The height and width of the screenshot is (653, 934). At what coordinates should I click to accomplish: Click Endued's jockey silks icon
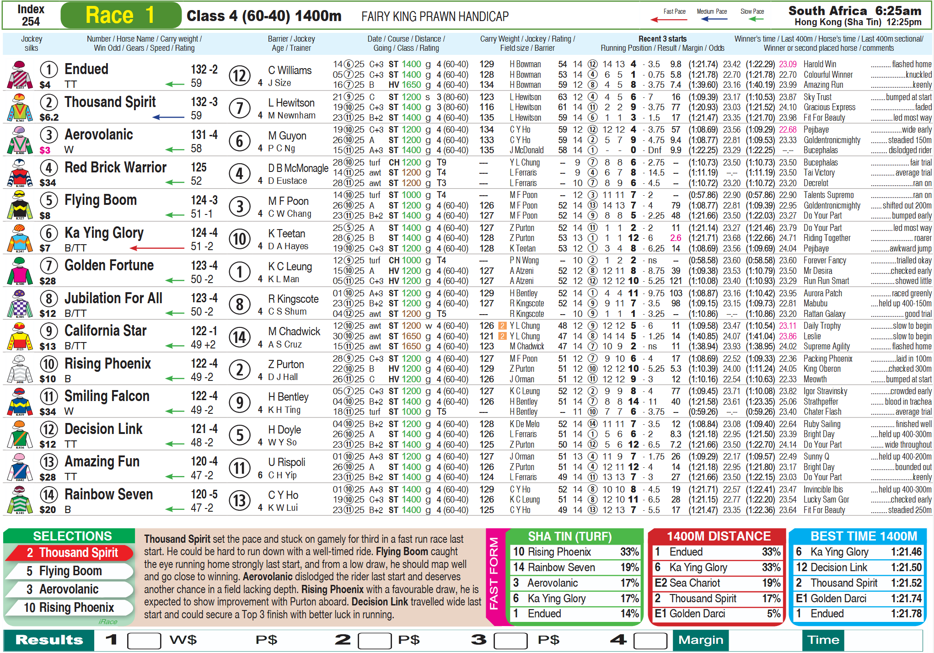20,75
